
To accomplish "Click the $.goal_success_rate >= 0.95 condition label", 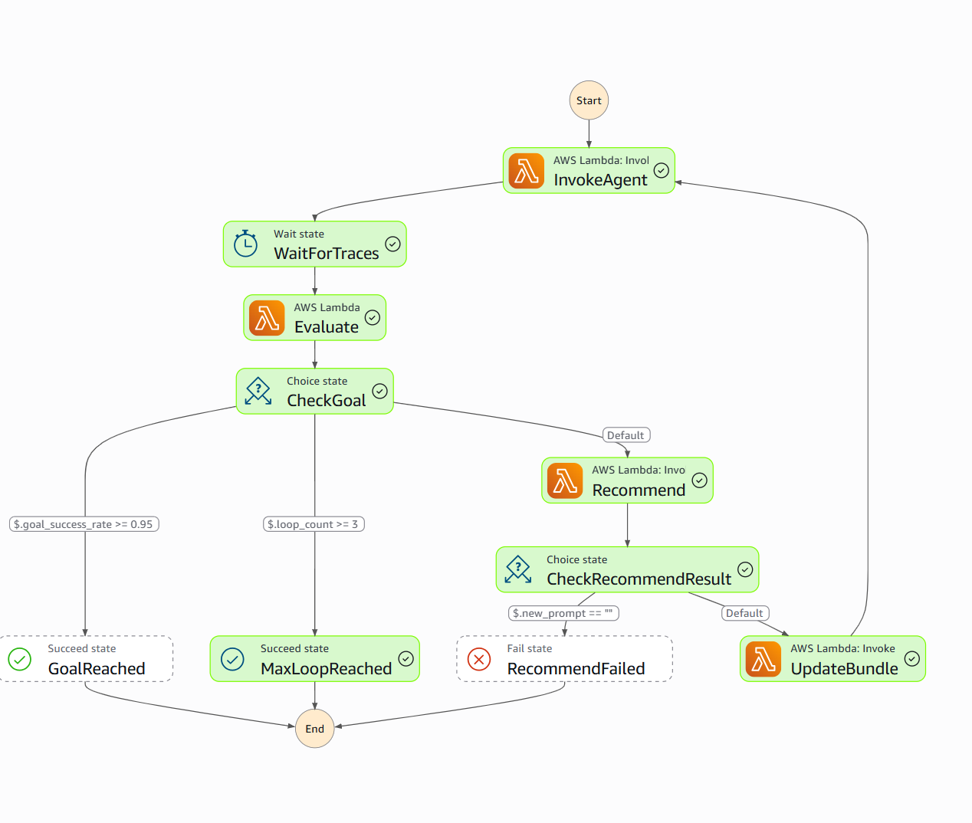I will point(84,524).
